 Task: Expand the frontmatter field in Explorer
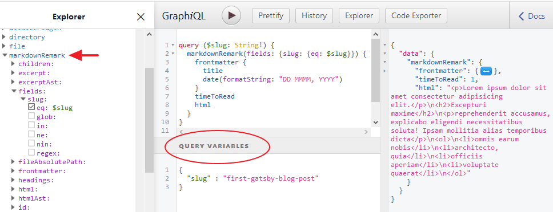click(x=13, y=171)
